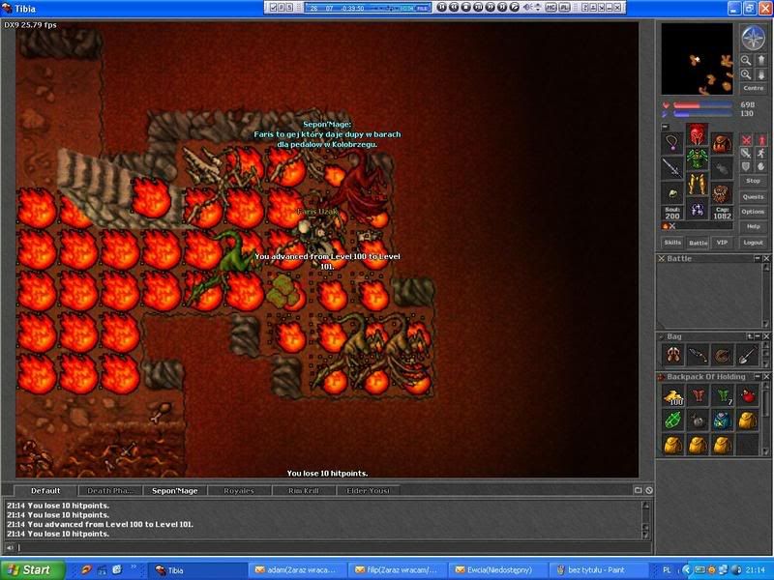The image size is (774, 580).
Task: Minimize the Battle window
Action: tap(758, 258)
